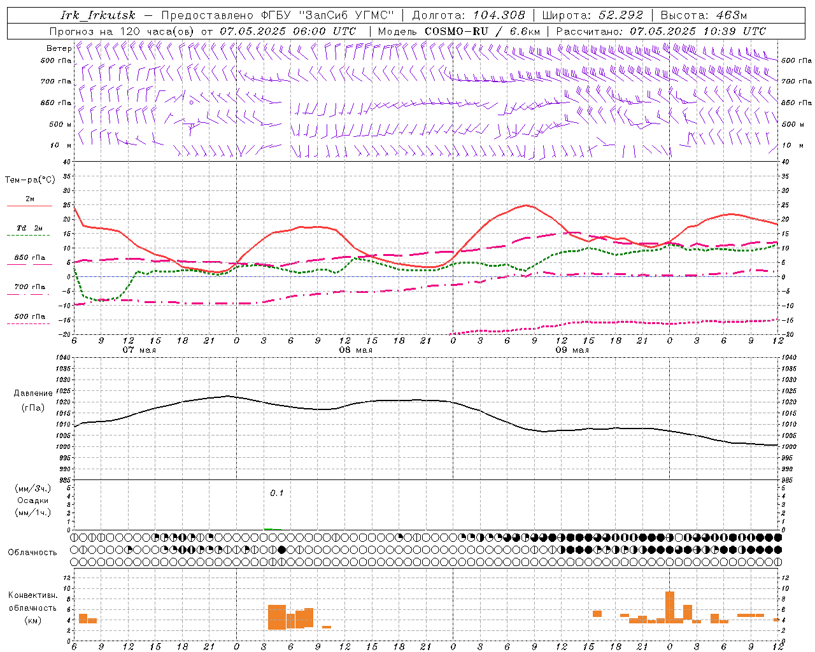Viewport: 815px width, 652px height.
Task: Click the Прогноз на 120 часа(ов) text
Action: [123, 31]
